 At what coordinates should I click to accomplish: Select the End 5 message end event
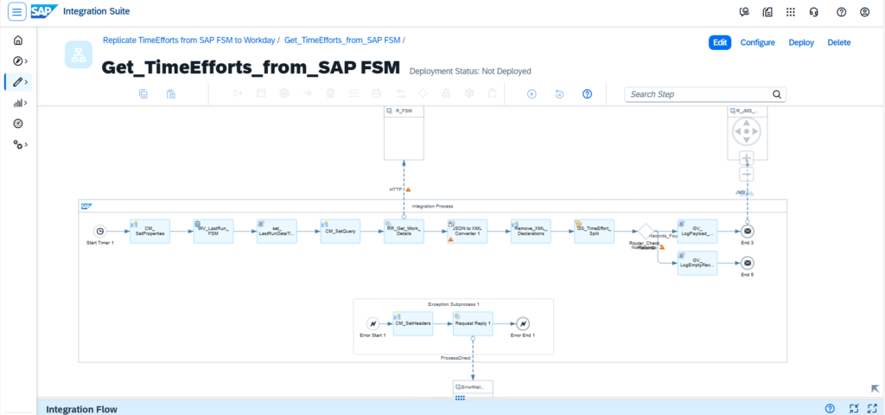tap(748, 263)
